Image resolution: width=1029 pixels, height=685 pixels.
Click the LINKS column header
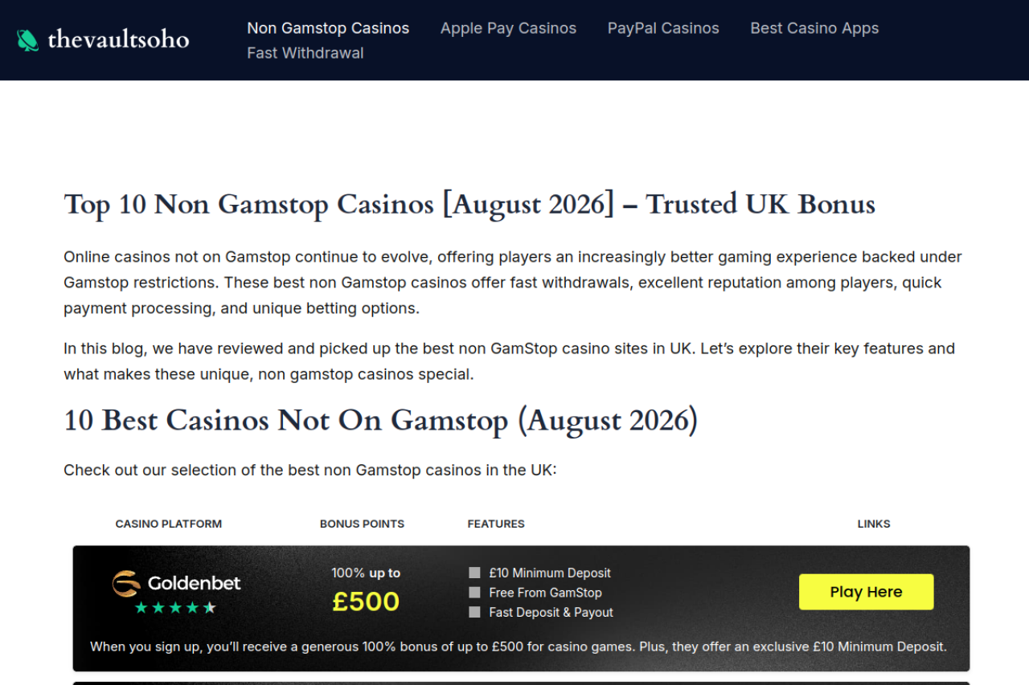pyautogui.click(x=874, y=524)
